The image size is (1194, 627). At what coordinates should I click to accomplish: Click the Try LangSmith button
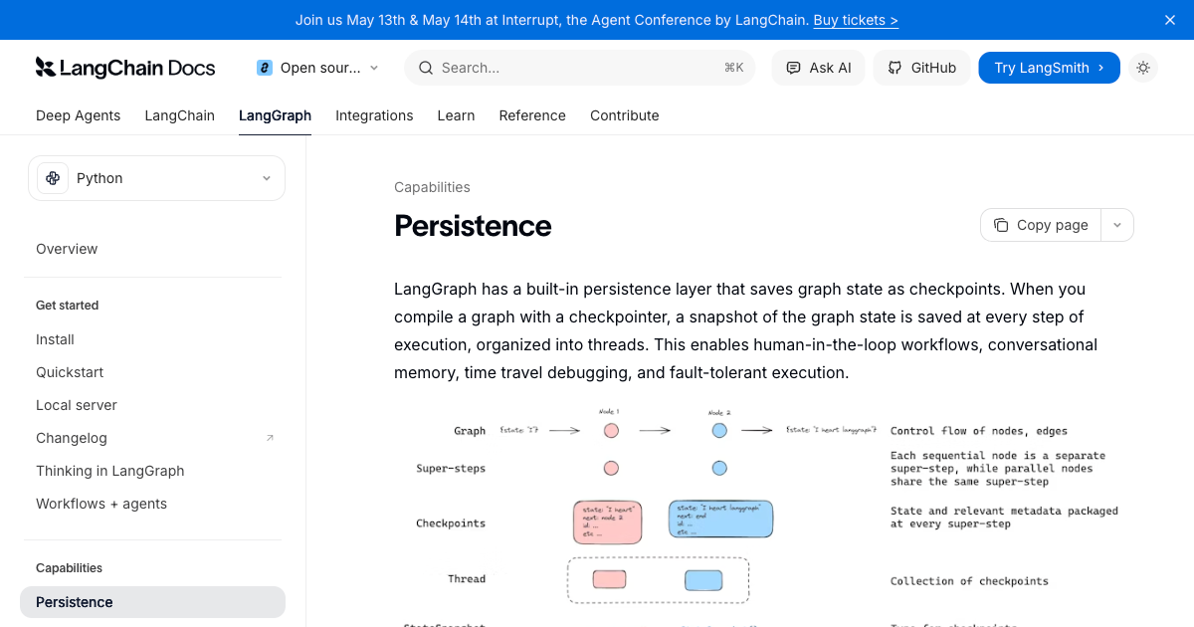tap(1049, 68)
